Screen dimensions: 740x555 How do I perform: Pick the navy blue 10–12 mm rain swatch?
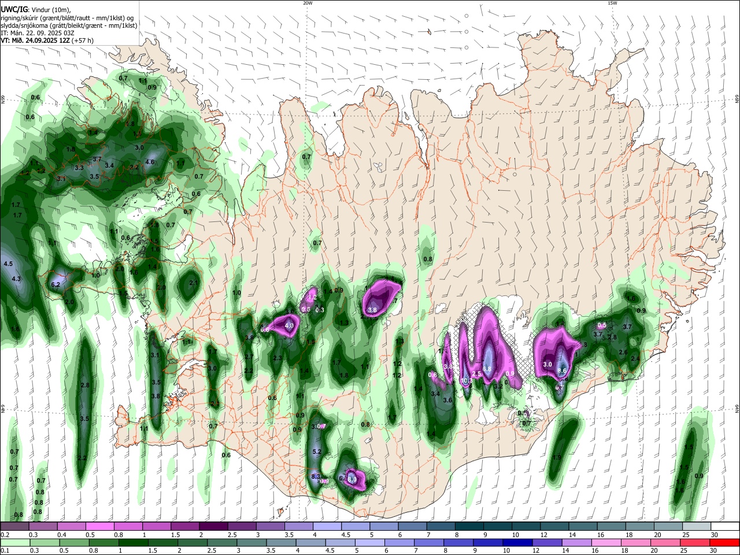pos(516,542)
